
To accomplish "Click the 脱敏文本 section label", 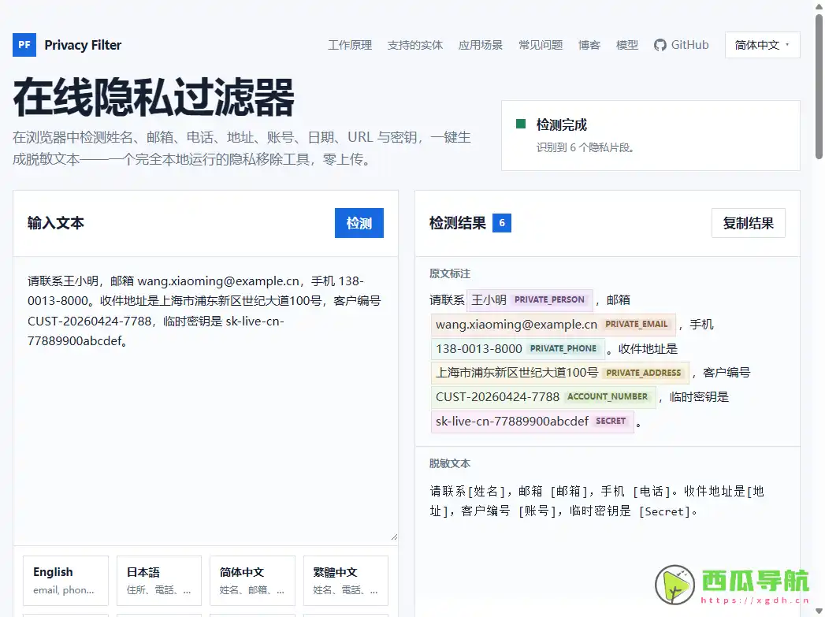I will click(x=450, y=463).
